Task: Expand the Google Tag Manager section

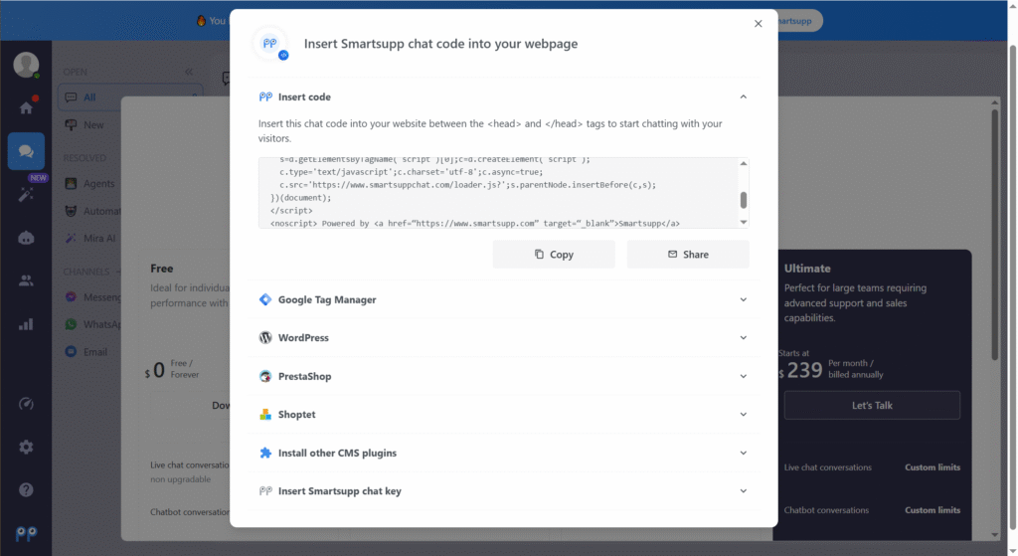Action: pos(744,299)
